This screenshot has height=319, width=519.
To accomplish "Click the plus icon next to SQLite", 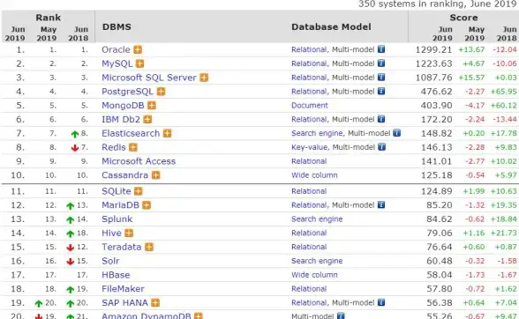I will pos(139,191).
